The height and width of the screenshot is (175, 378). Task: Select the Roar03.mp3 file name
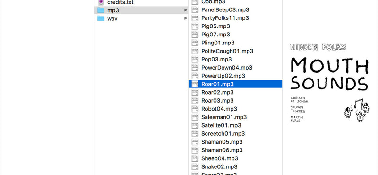[x=217, y=101]
